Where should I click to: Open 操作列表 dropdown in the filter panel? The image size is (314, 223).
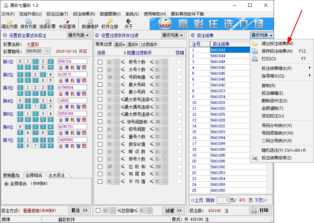coord(173,35)
